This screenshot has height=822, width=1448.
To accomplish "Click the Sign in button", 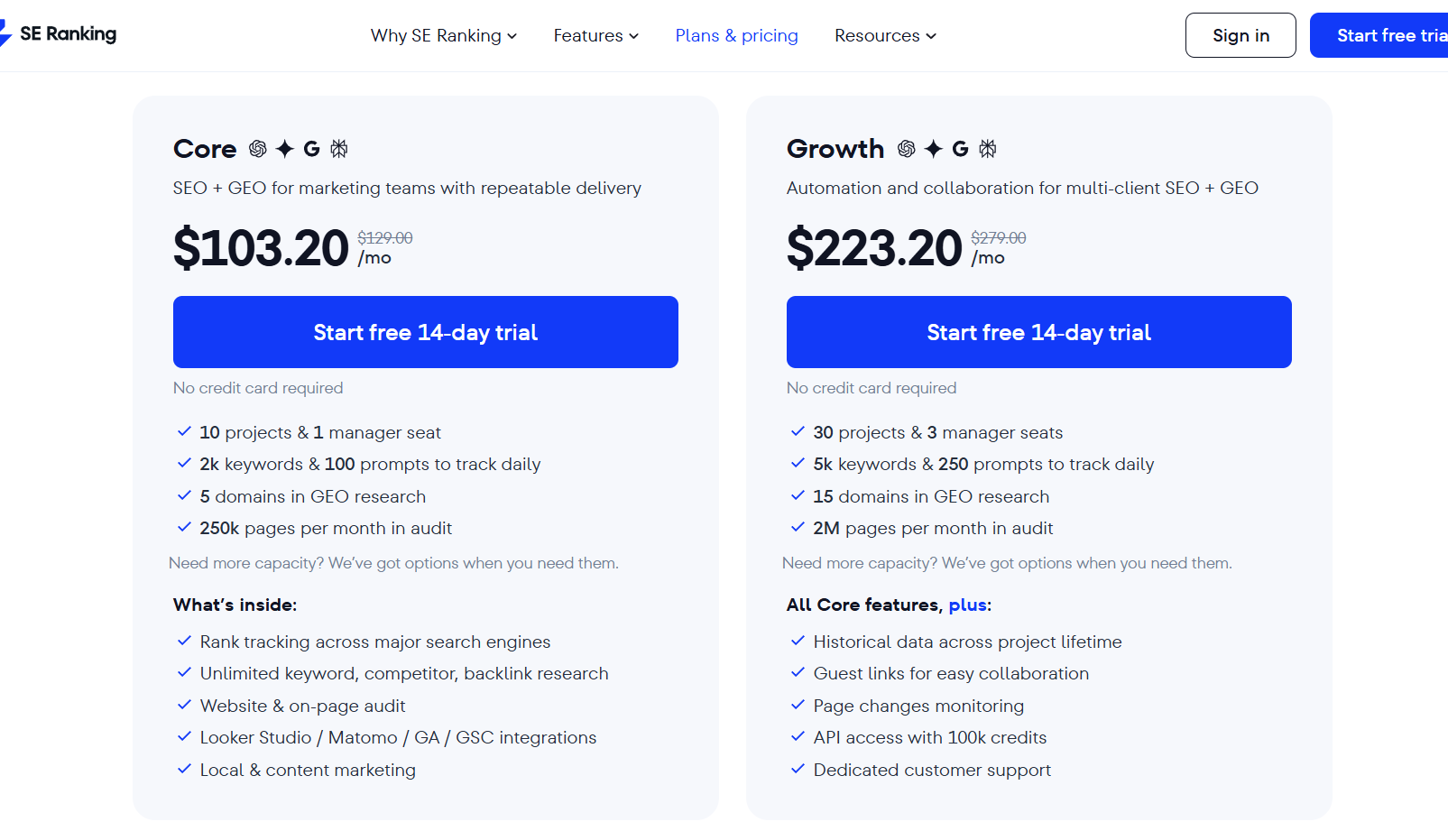I will pyautogui.click(x=1240, y=35).
